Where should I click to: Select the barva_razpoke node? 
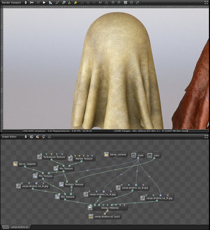point(25,164)
